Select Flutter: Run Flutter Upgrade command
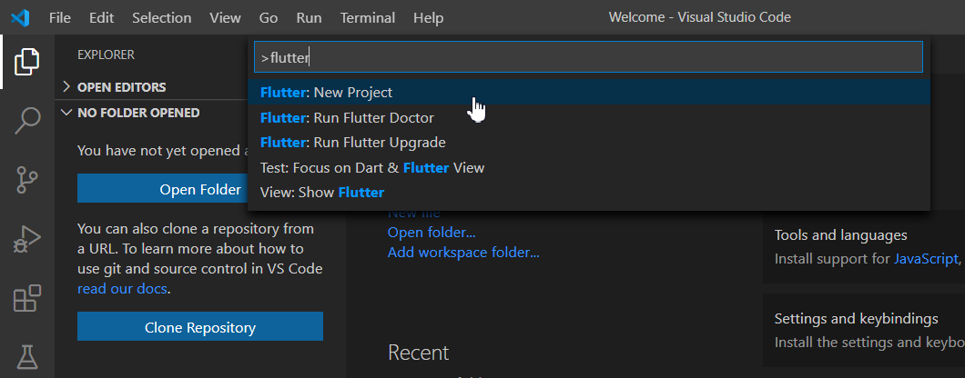The image size is (965, 378). (588, 143)
